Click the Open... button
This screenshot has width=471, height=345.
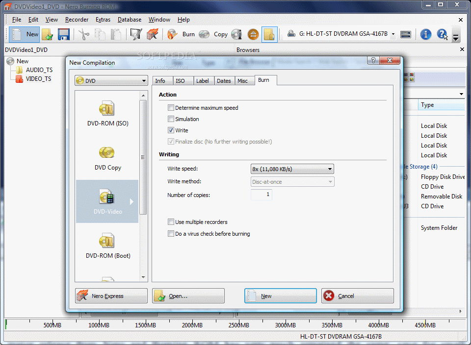pyautogui.click(x=188, y=296)
